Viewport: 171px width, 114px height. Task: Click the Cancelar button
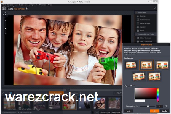(164, 111)
